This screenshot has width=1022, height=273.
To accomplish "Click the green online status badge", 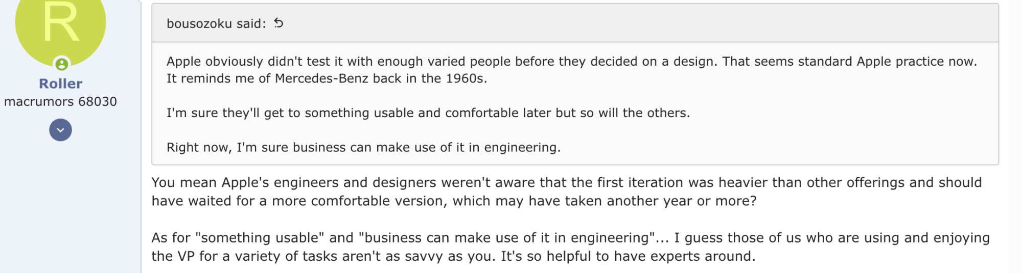I will pyautogui.click(x=62, y=64).
